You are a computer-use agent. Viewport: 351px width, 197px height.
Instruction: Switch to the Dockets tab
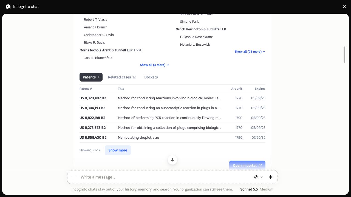pos(151,77)
